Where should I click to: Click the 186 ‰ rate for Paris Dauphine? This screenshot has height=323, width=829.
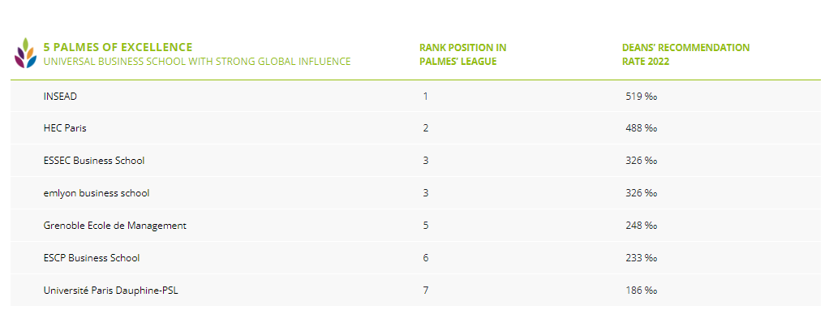641,291
